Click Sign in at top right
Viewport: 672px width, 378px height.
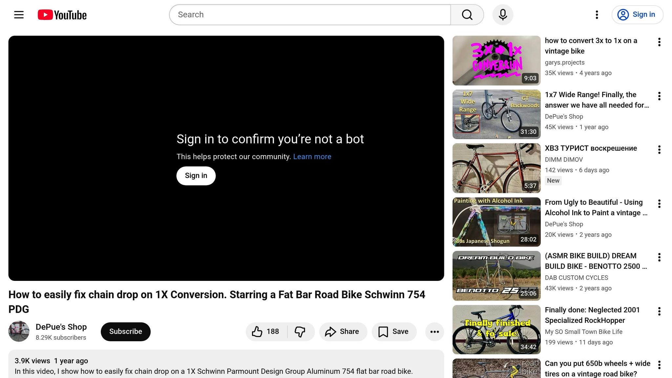tap(637, 15)
